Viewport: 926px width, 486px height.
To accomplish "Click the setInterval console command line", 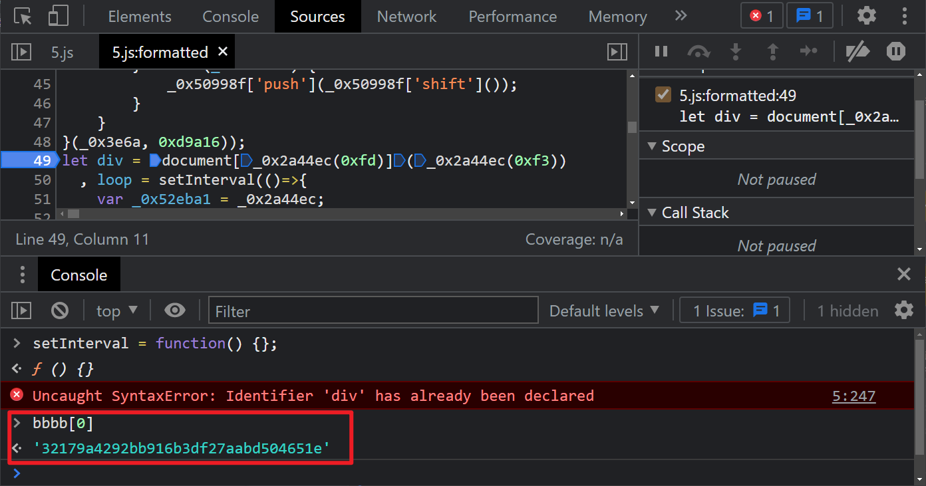I will (x=155, y=344).
